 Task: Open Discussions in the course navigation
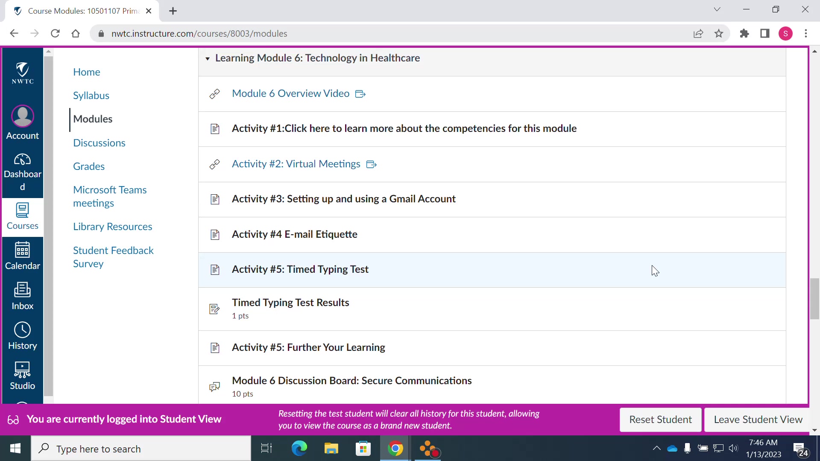pos(99,143)
